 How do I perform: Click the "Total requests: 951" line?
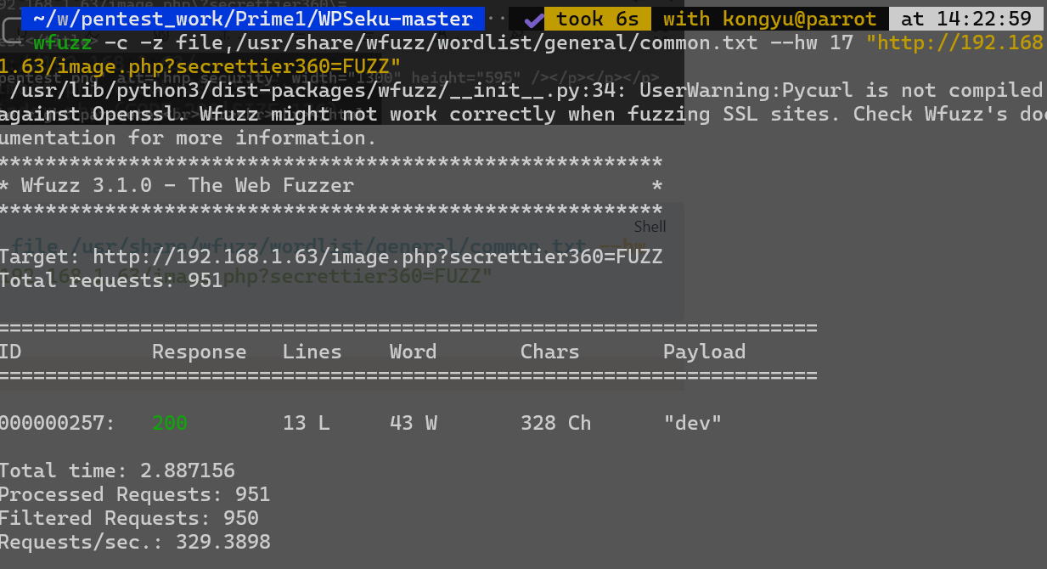[x=111, y=280]
